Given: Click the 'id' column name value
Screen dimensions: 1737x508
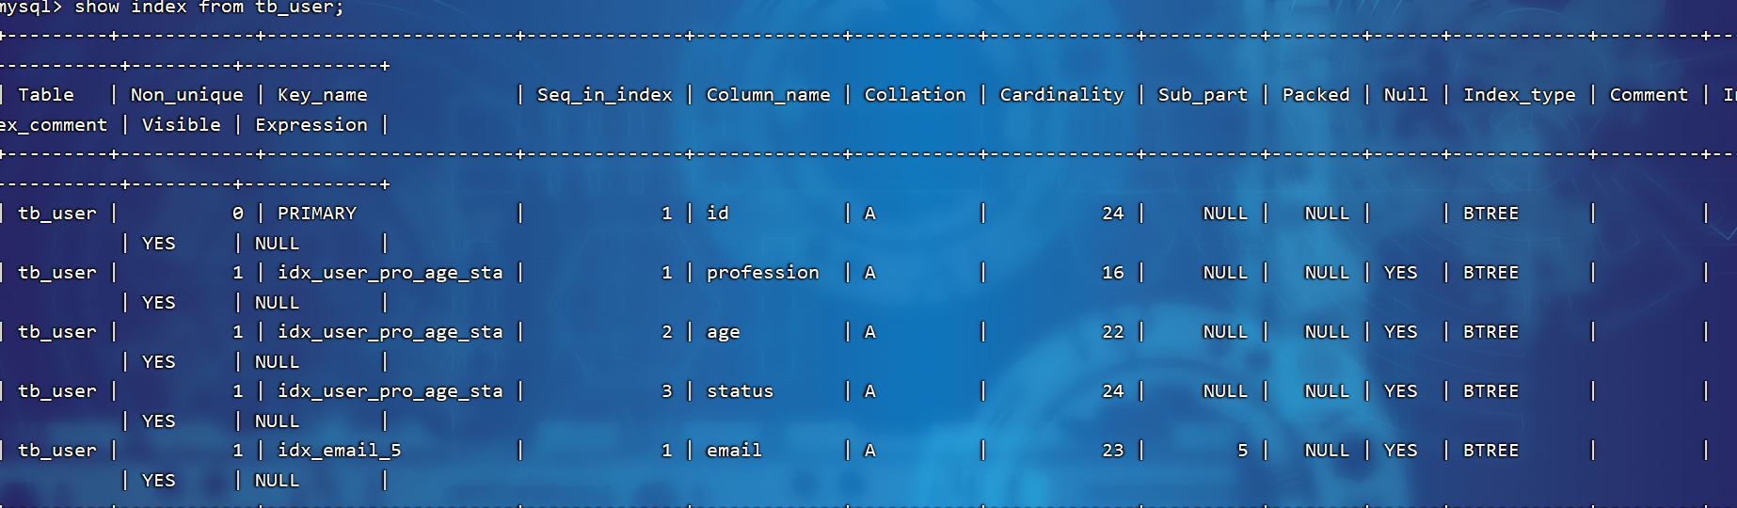Looking at the screenshot, I should pos(718,214).
